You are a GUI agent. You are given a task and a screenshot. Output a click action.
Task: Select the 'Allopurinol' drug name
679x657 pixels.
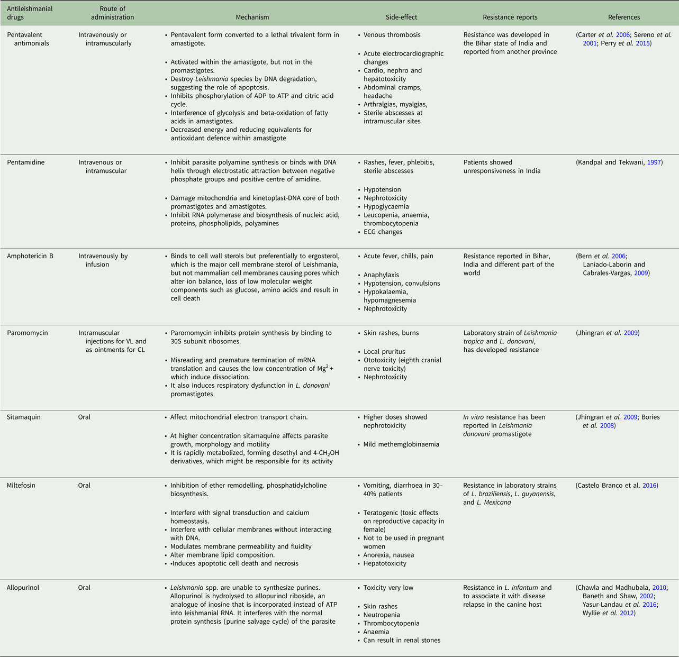click(22, 588)
